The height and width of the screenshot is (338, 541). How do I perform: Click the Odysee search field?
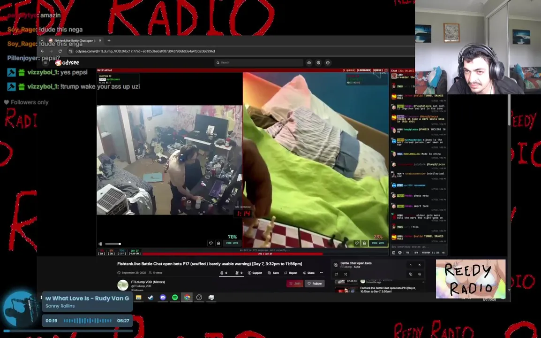click(x=259, y=62)
